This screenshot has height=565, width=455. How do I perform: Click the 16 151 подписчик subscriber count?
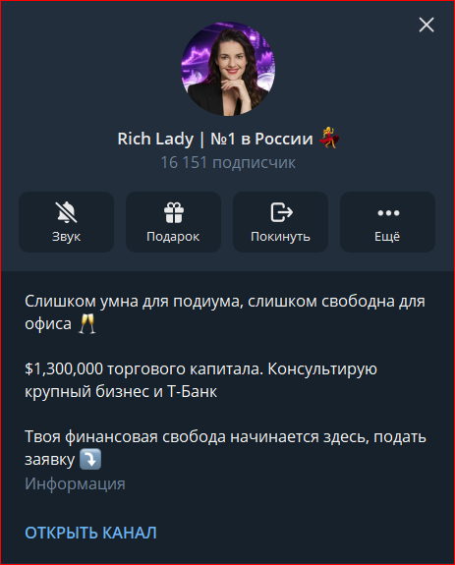[228, 162]
